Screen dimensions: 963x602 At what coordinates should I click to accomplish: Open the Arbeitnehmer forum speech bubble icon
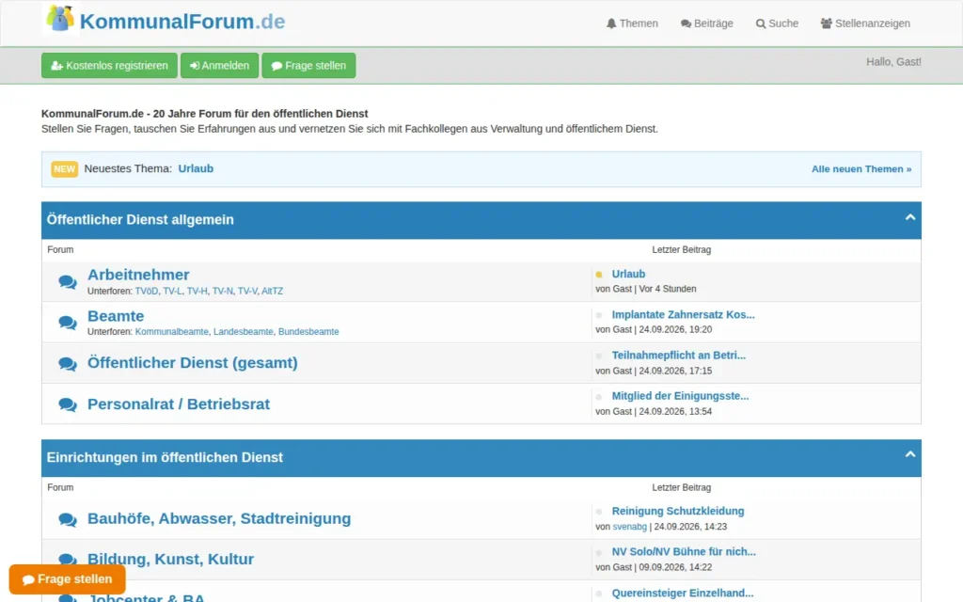coord(68,282)
